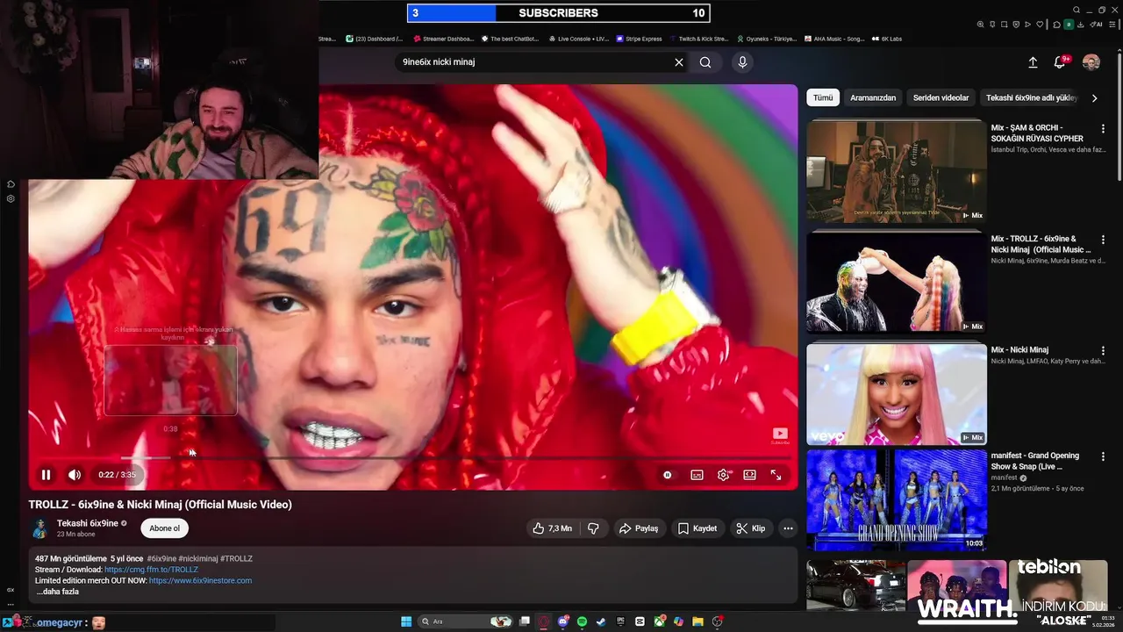Open the account avatar menu
The image size is (1123, 632).
click(x=1091, y=62)
